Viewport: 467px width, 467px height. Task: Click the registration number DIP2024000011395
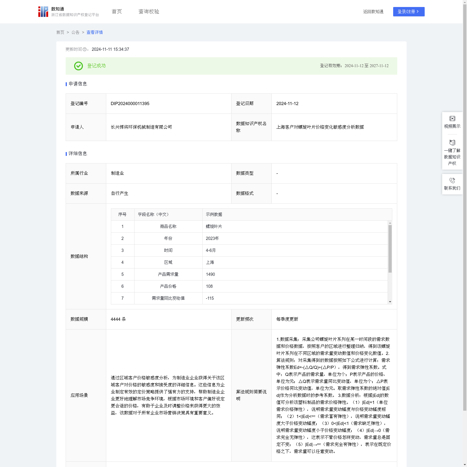click(x=130, y=104)
